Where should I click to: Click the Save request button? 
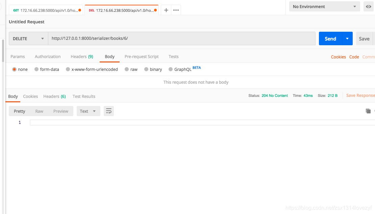[x=364, y=38]
